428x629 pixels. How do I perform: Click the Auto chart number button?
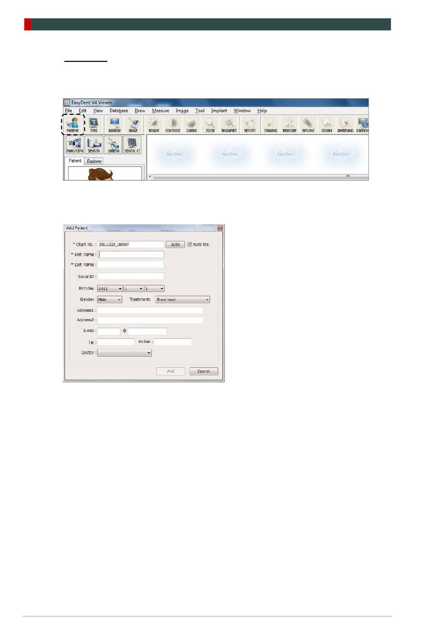click(175, 245)
